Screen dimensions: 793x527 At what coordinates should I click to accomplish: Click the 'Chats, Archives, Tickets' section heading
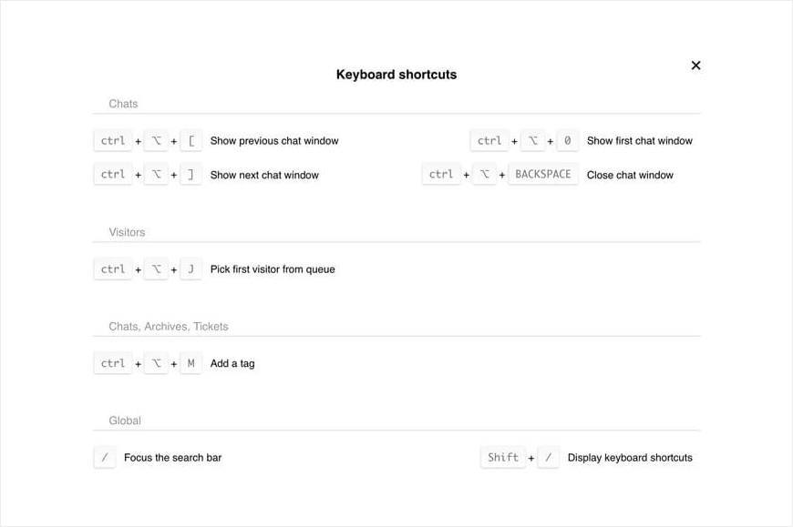point(169,326)
